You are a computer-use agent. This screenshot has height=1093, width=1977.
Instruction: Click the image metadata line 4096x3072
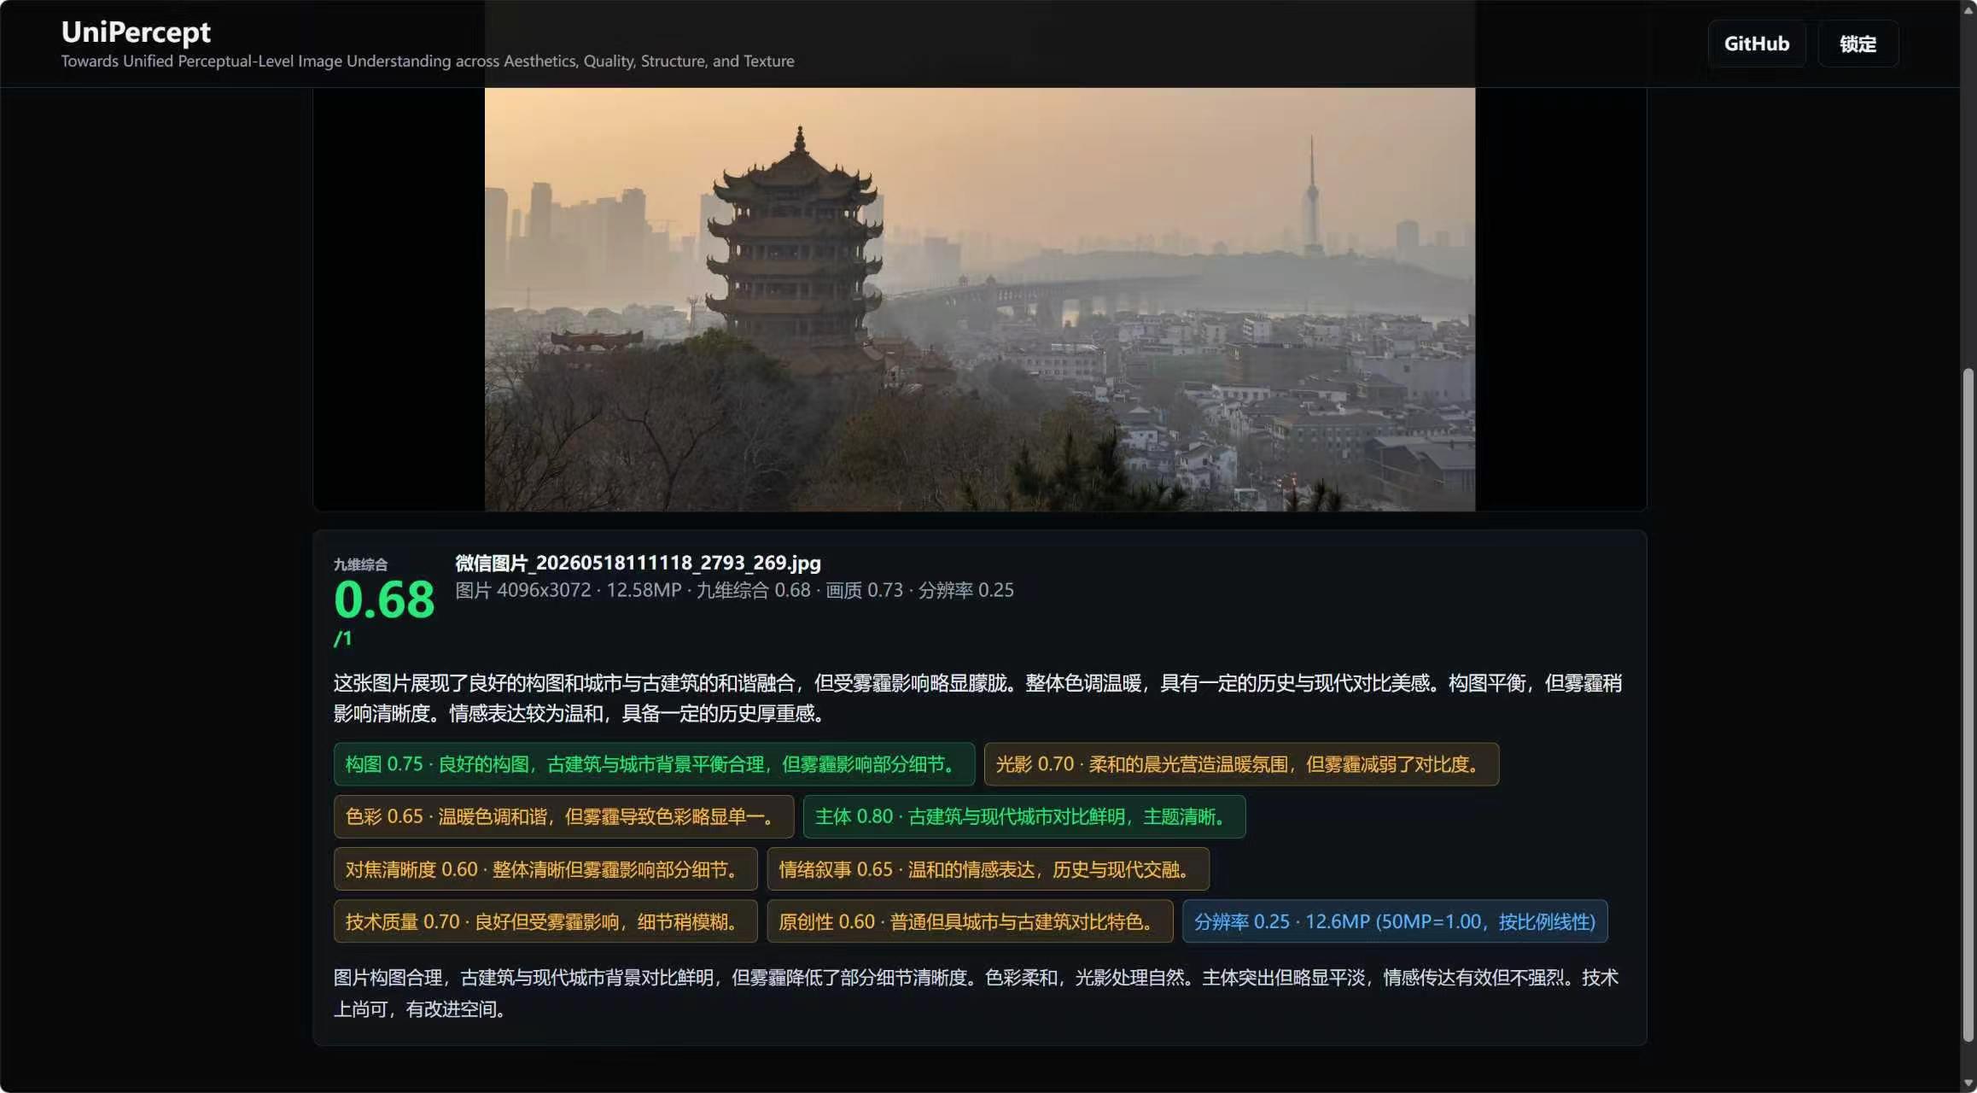click(734, 590)
